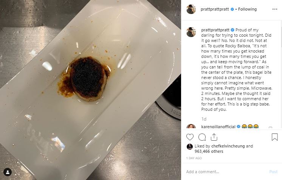Viewport: 282px width, 180px height.
Task: Show tagged people on the photo
Action: point(8,172)
